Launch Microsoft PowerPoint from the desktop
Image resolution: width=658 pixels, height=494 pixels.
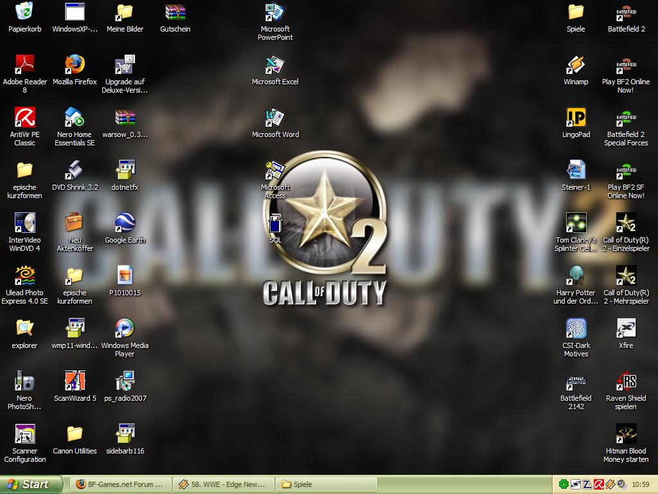(x=275, y=12)
